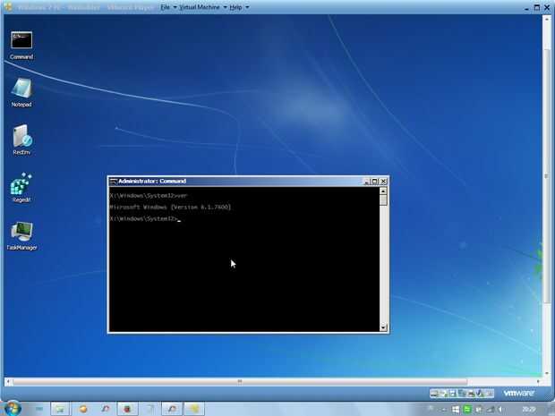Close the Administrator: Command window
This screenshot has height=416, width=555.
coord(383,182)
